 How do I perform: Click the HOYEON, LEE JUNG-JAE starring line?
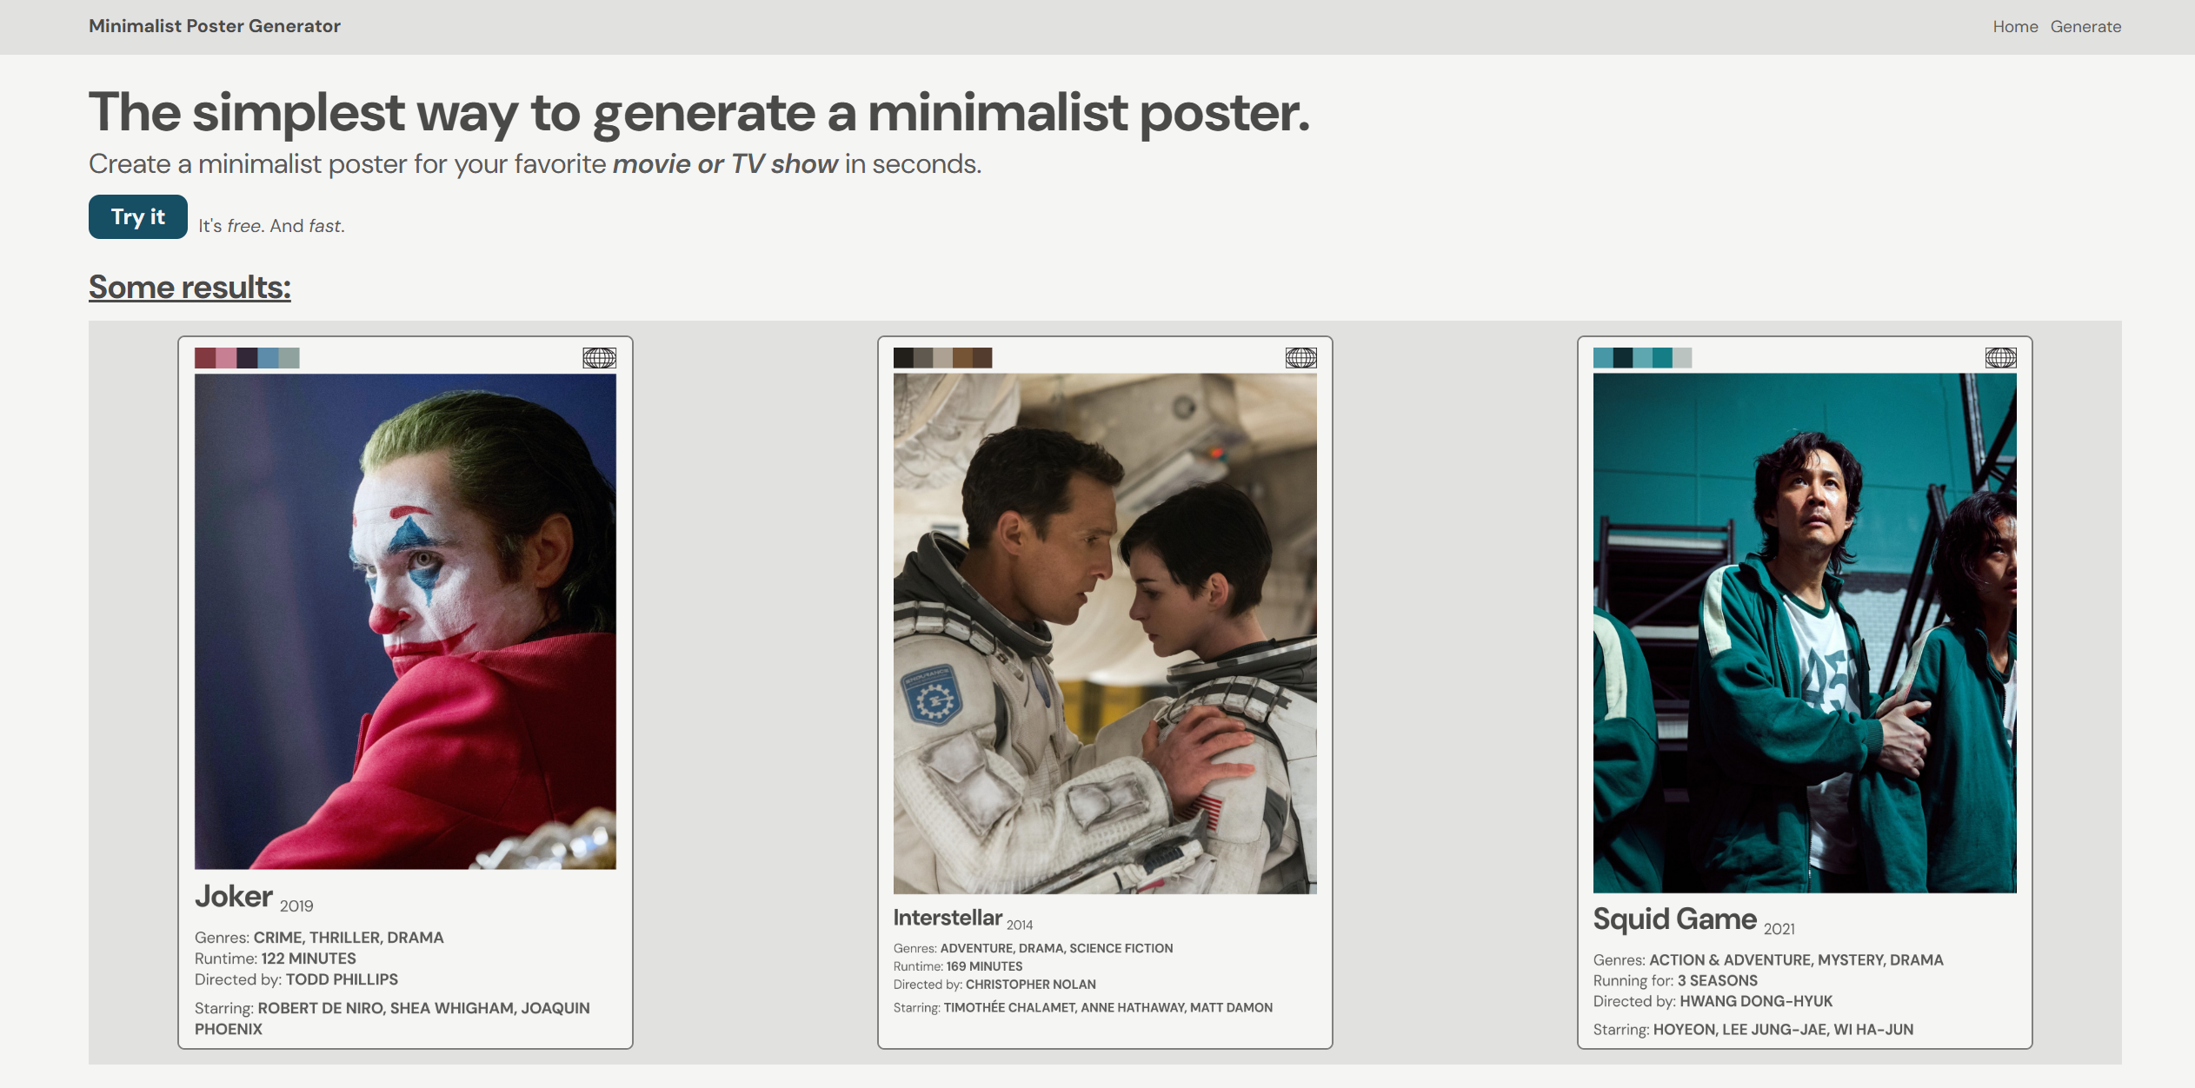(1753, 1030)
